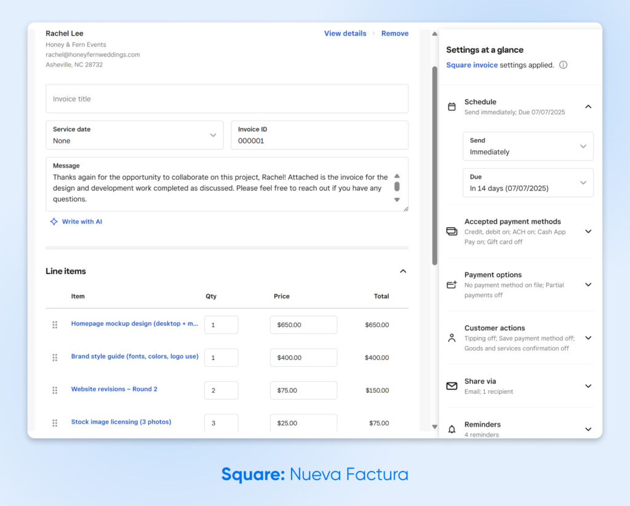Click the Share via envelope icon
The height and width of the screenshot is (506, 630).
[x=452, y=386]
